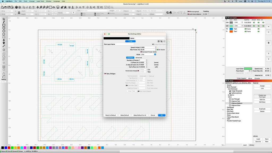The image size is (272, 153).
Task: Click Cancel in Cut Settings Editor
Action: tap(153, 115)
